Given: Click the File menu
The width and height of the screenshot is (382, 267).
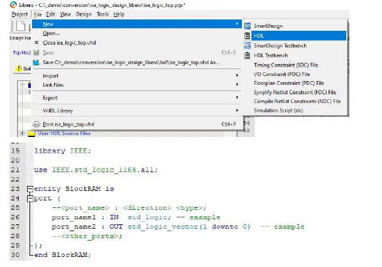Looking at the screenshot, I should click(x=38, y=14).
